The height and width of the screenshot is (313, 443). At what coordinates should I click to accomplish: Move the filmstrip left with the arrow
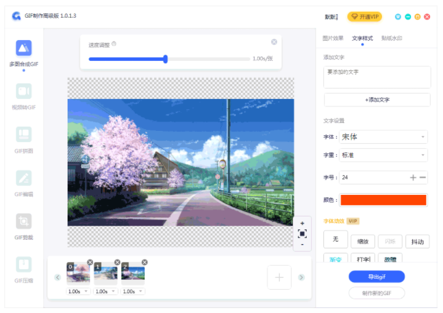pyautogui.click(x=58, y=277)
